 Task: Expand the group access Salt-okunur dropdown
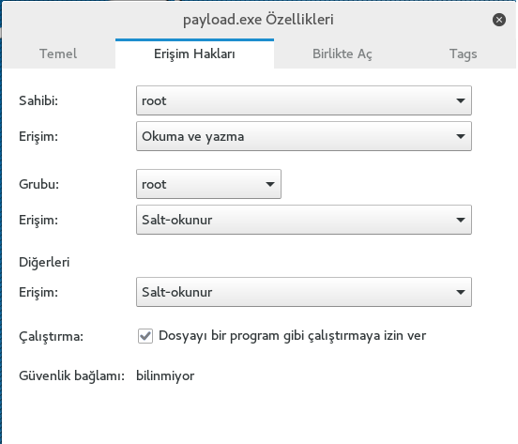(x=304, y=220)
